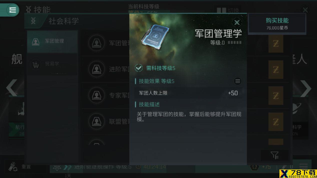Select the 军团管理 category tab
This screenshot has width=317, height=178.
tap(52, 41)
